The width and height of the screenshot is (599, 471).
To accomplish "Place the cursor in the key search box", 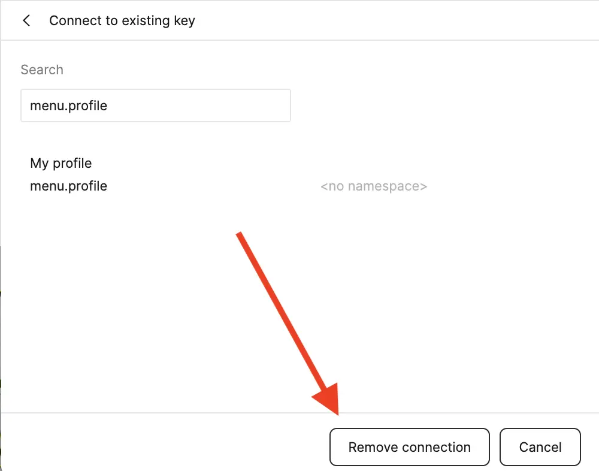I will [x=155, y=106].
